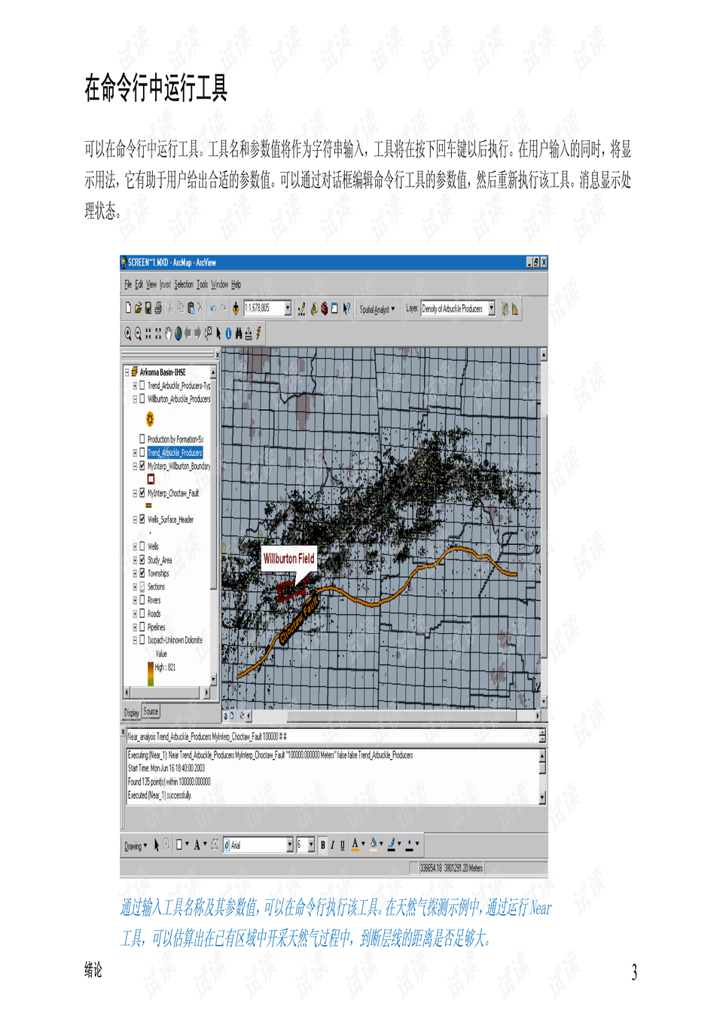Viewport: 723px width, 1023px height.
Task: Expand the Wells layer node
Action: [135, 547]
